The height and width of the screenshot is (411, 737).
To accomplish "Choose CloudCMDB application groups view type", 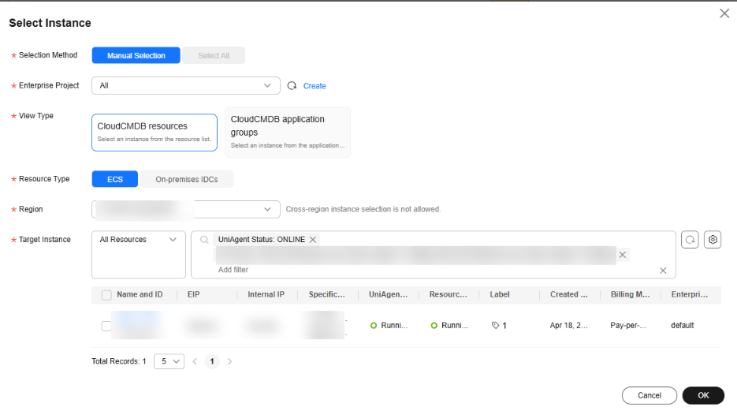I will [288, 132].
